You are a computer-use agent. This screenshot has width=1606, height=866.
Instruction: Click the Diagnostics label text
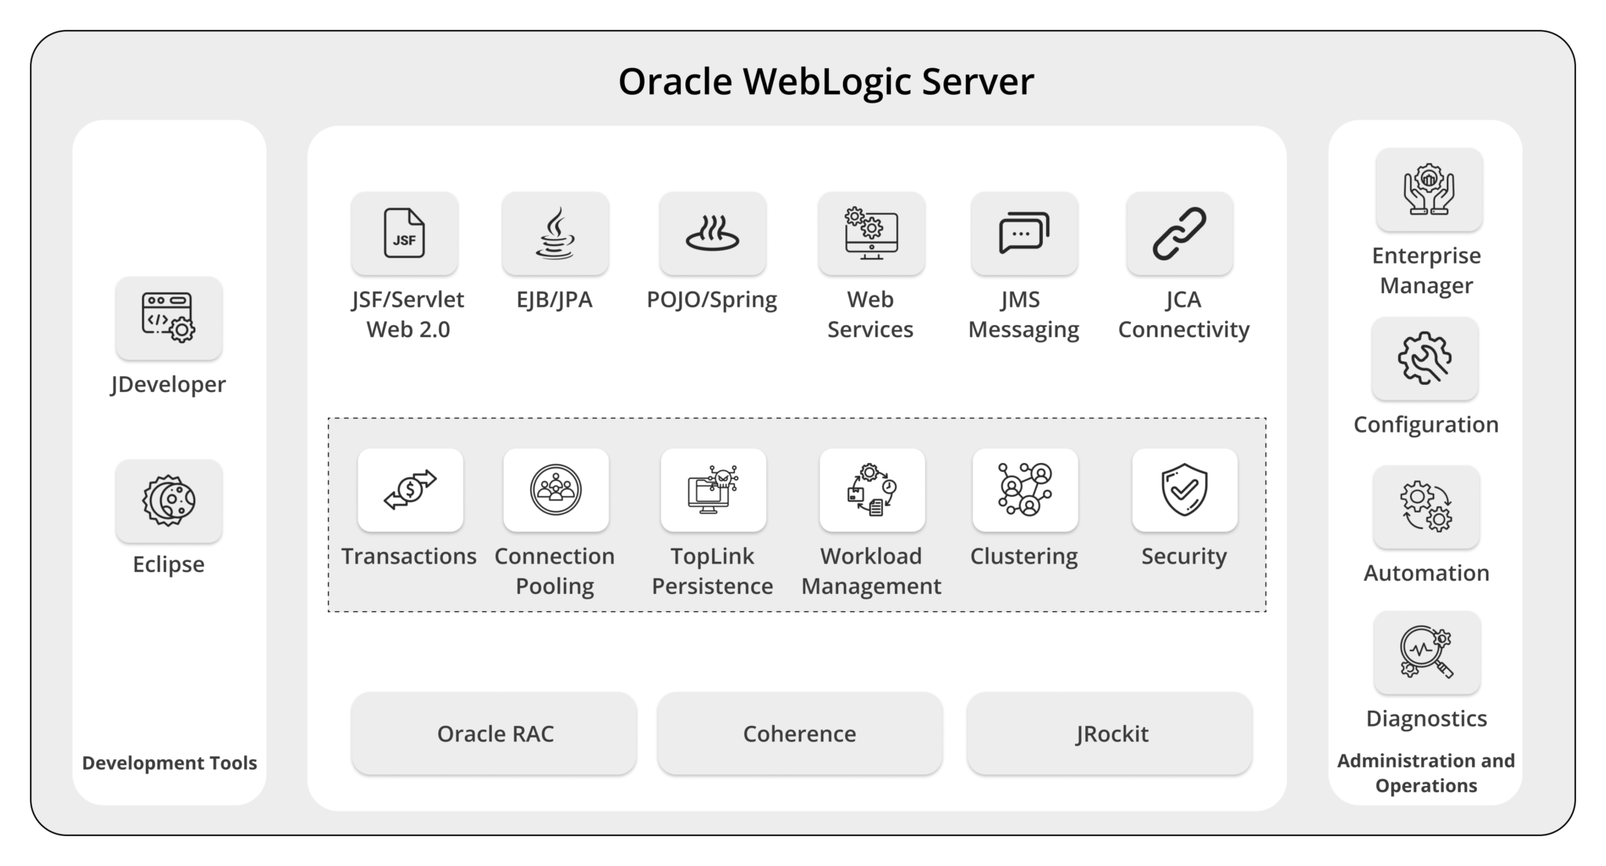(x=1426, y=719)
